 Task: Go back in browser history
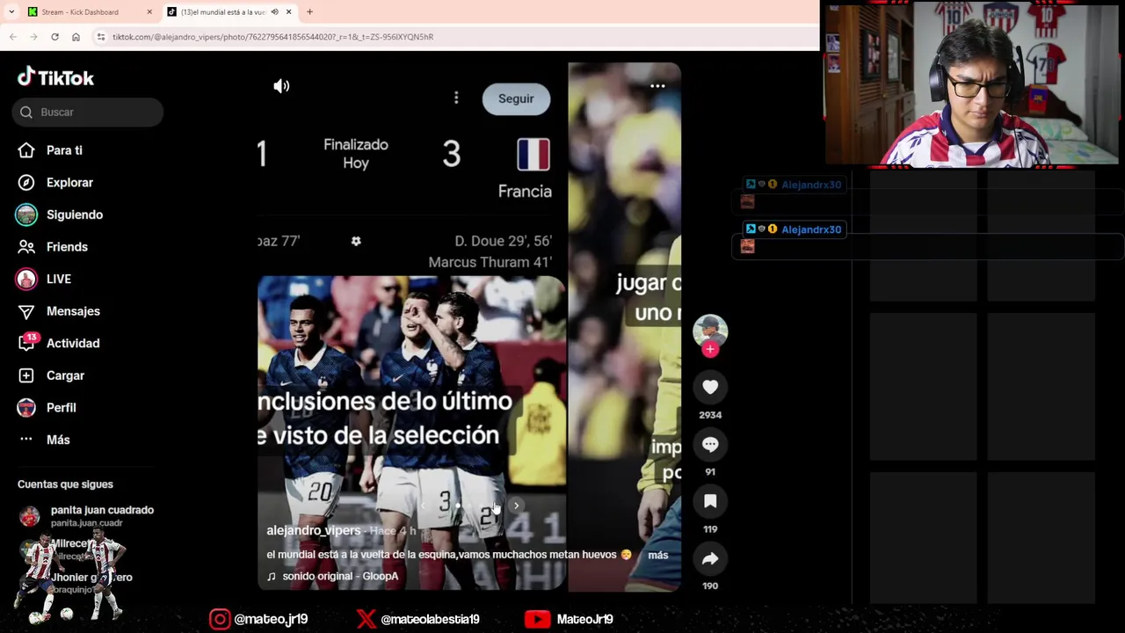point(12,37)
